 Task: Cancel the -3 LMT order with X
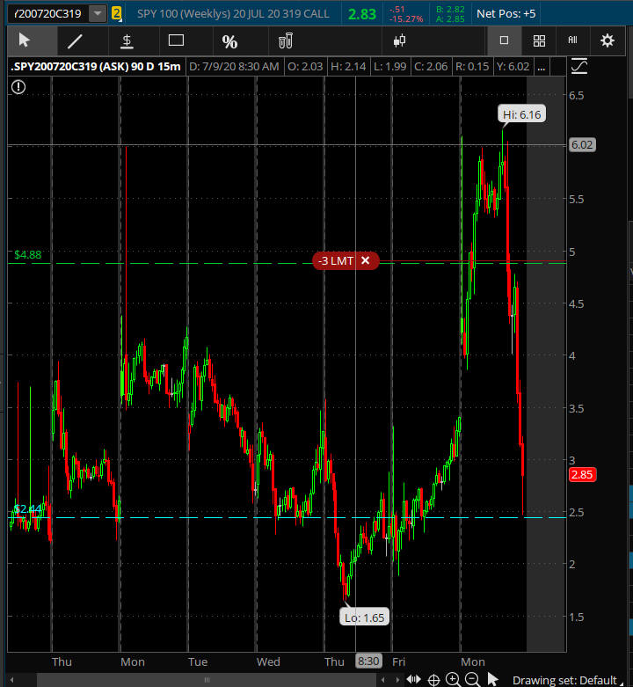pos(365,260)
